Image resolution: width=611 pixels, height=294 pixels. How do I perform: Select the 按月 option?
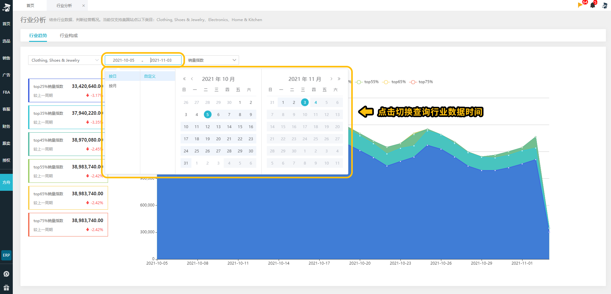tap(122, 86)
